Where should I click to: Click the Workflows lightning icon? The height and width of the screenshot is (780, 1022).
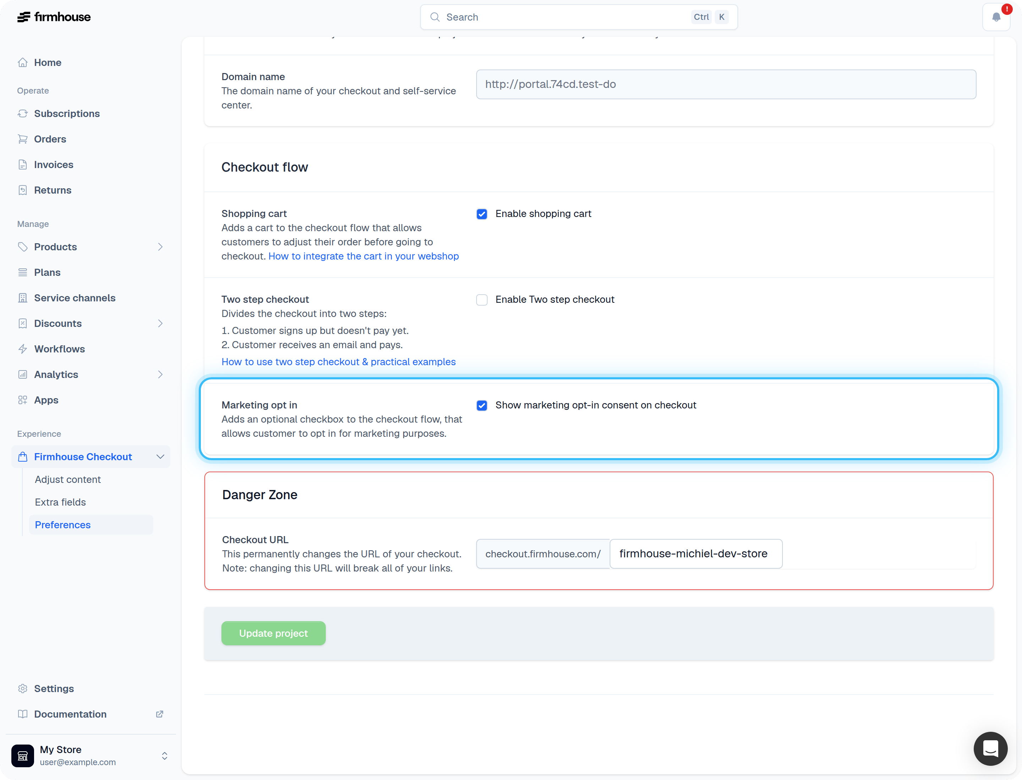click(23, 349)
